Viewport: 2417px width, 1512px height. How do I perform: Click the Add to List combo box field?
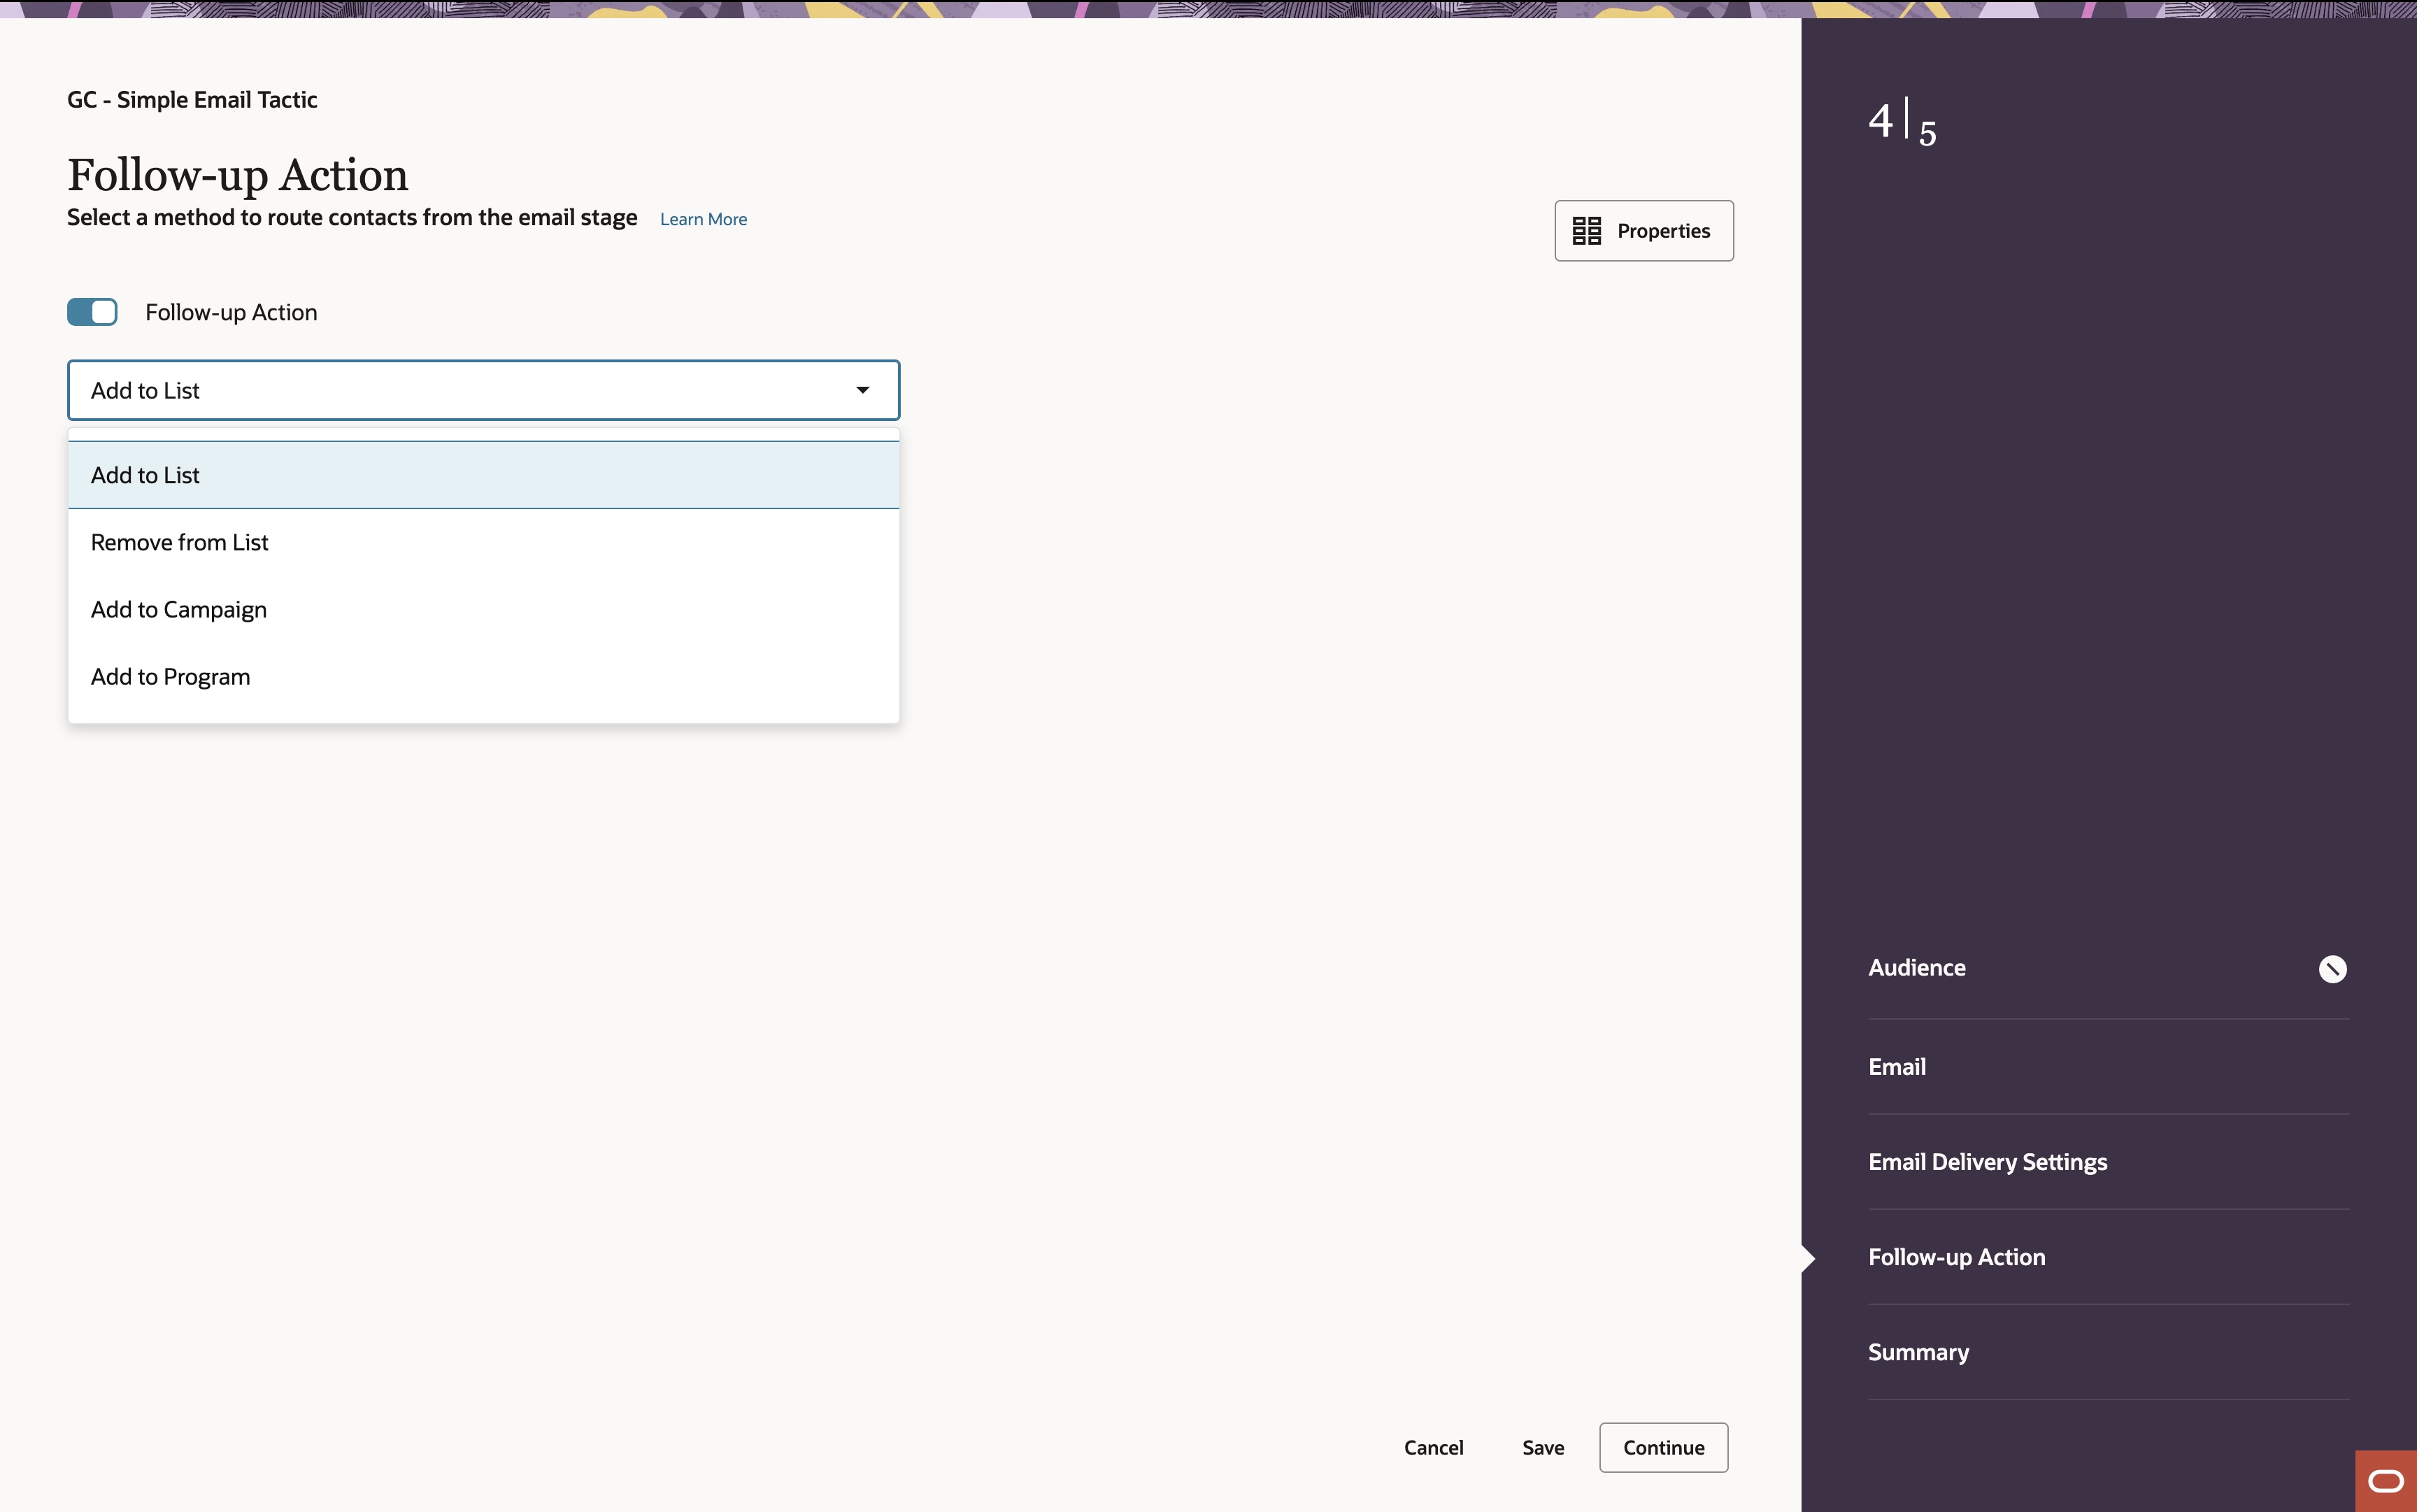coord(450,390)
